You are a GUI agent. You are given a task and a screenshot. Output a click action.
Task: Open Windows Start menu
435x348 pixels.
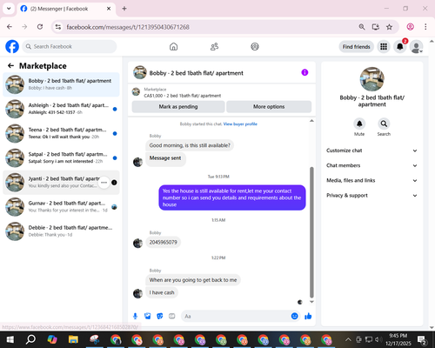[x=10, y=339]
